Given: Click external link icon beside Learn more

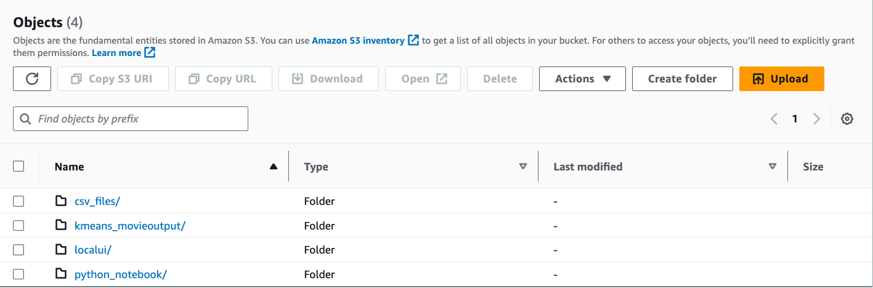Looking at the screenshot, I should 150,53.
